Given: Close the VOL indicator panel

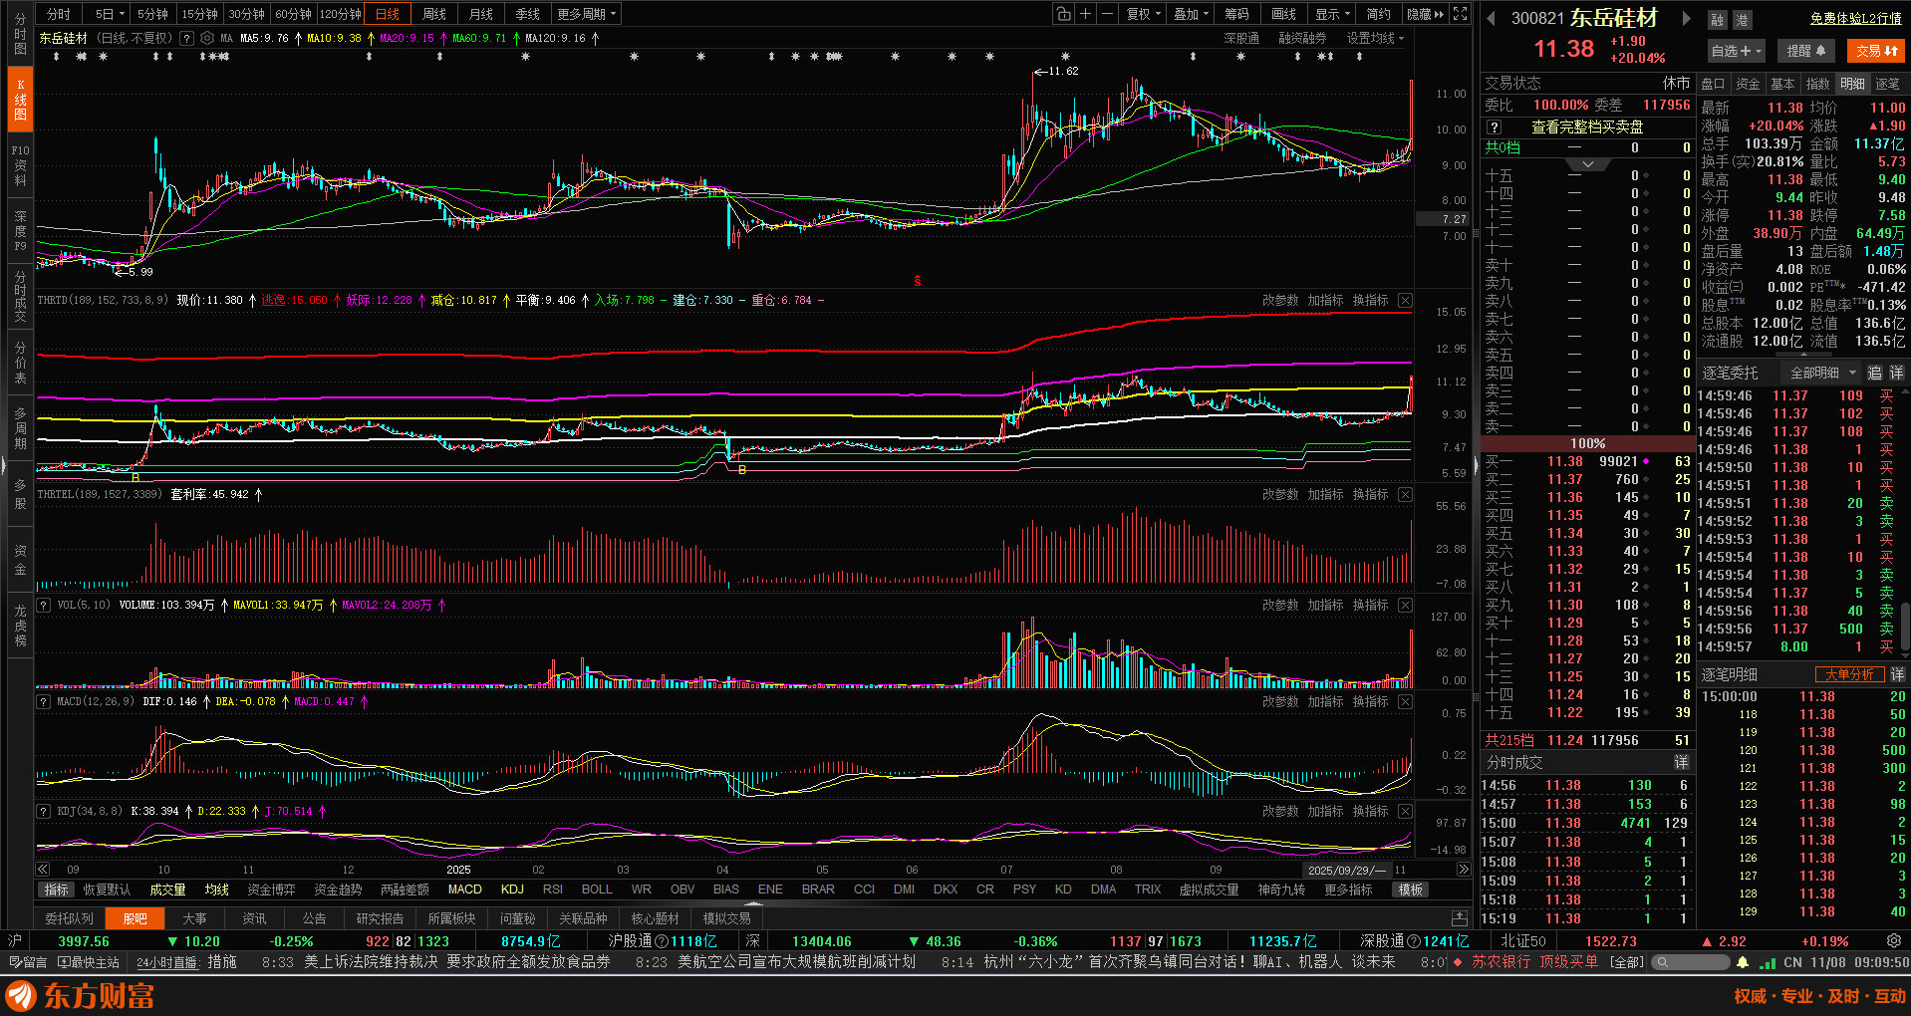Looking at the screenshot, I should pos(1405,605).
